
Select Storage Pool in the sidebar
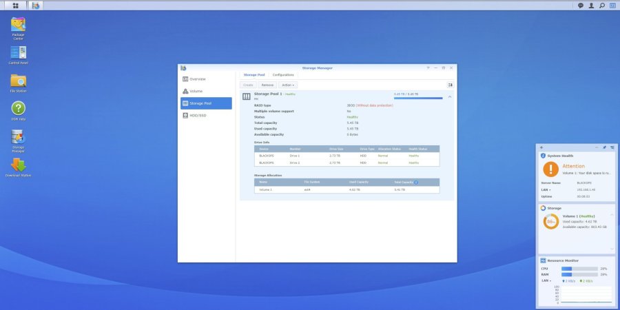(206, 103)
